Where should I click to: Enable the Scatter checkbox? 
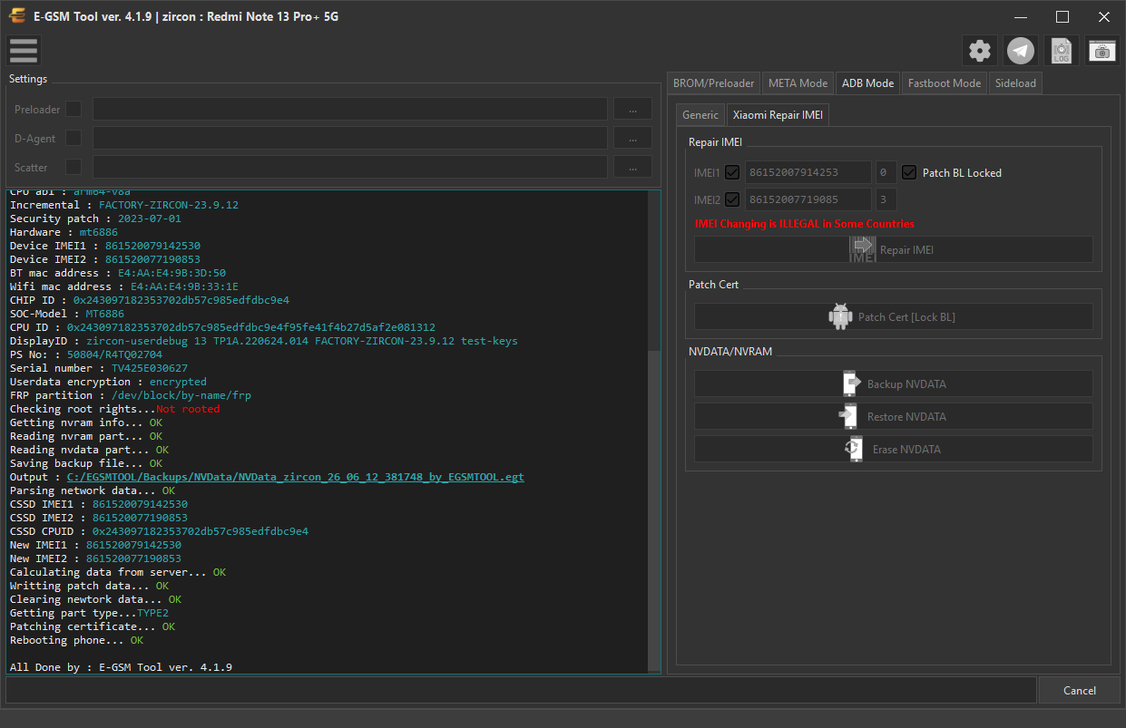coord(73,167)
